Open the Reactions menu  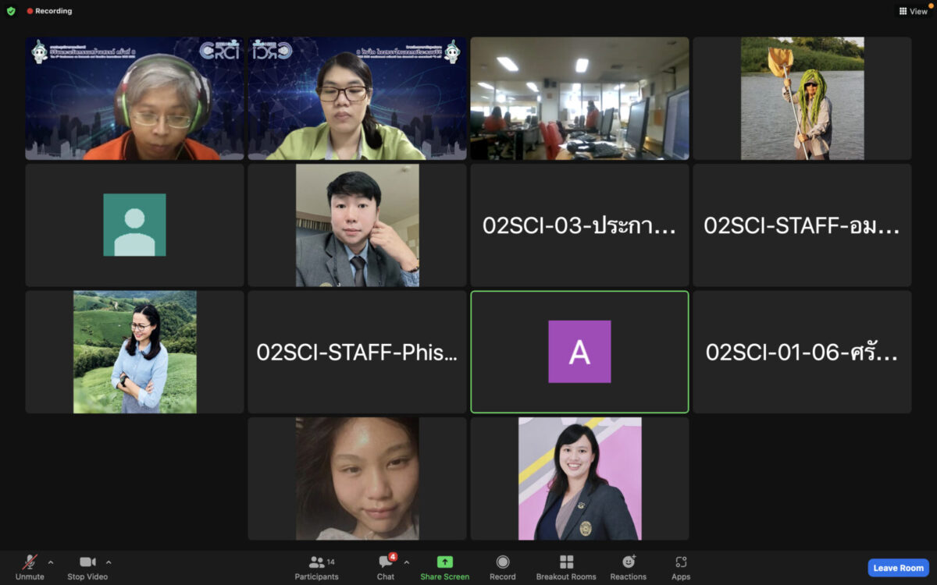point(629,566)
